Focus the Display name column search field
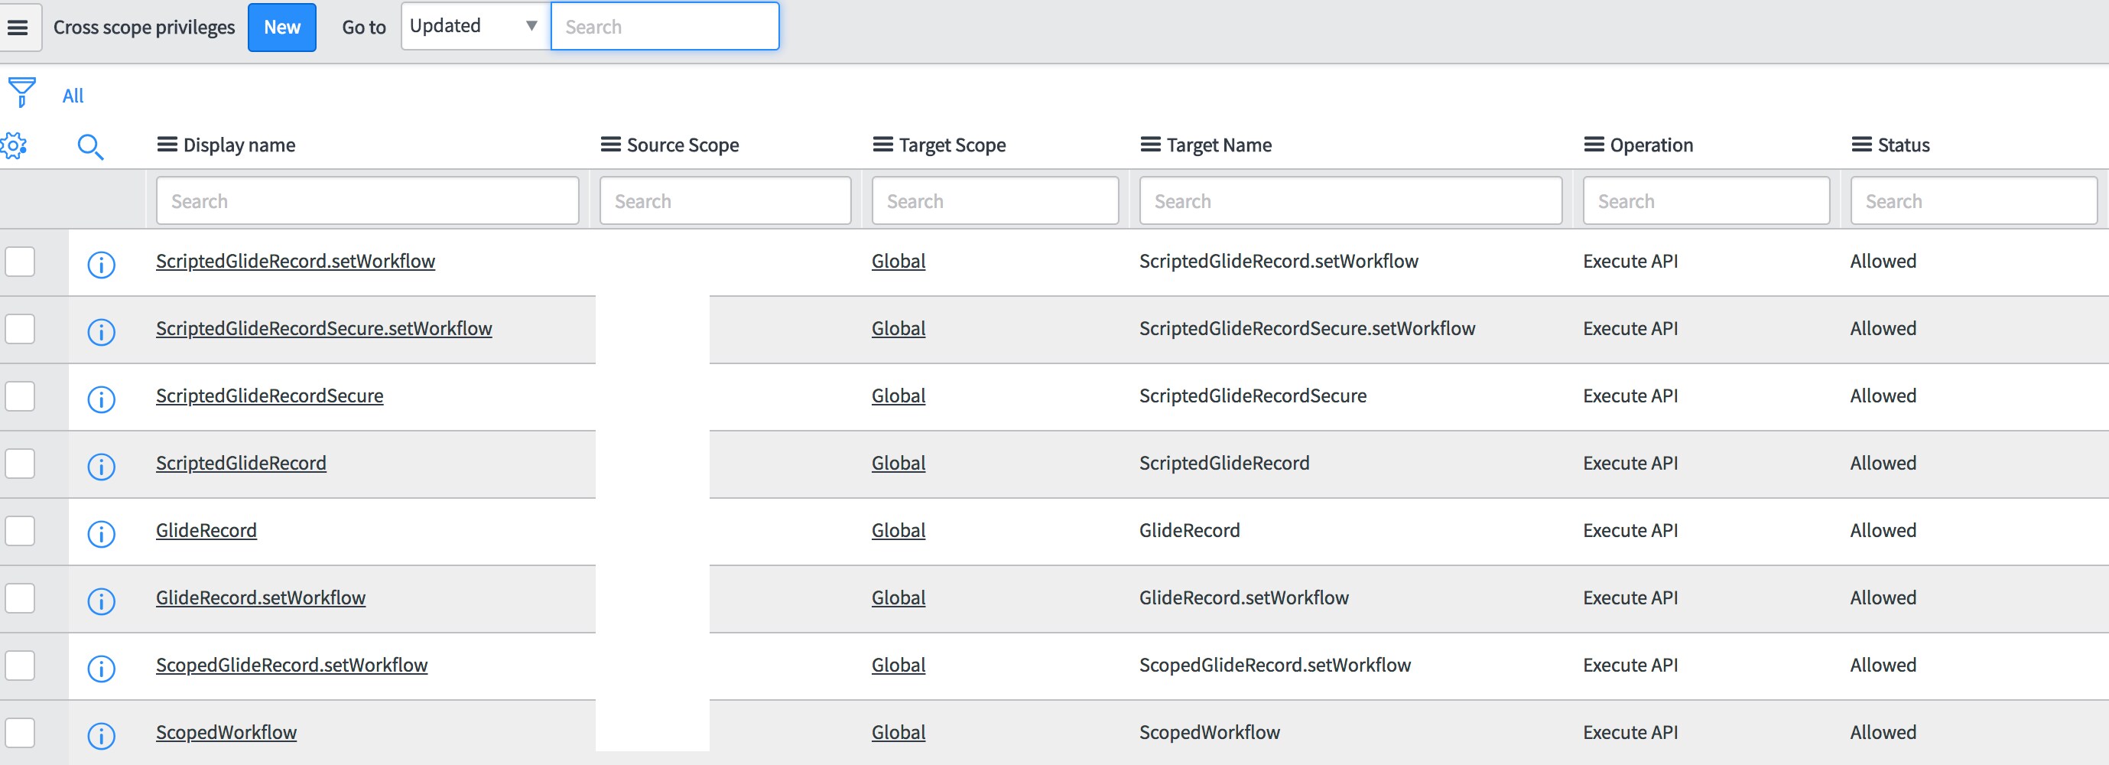The image size is (2109, 765). [x=368, y=200]
